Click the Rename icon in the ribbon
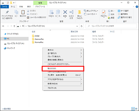The height and width of the screenshot is (111, 139). tap(71, 12)
